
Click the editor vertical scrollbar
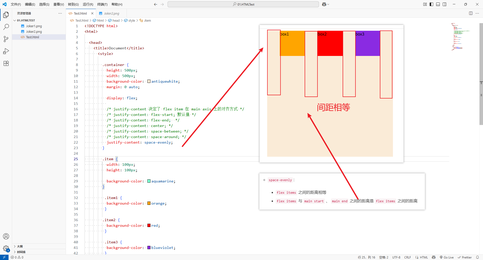point(481,74)
